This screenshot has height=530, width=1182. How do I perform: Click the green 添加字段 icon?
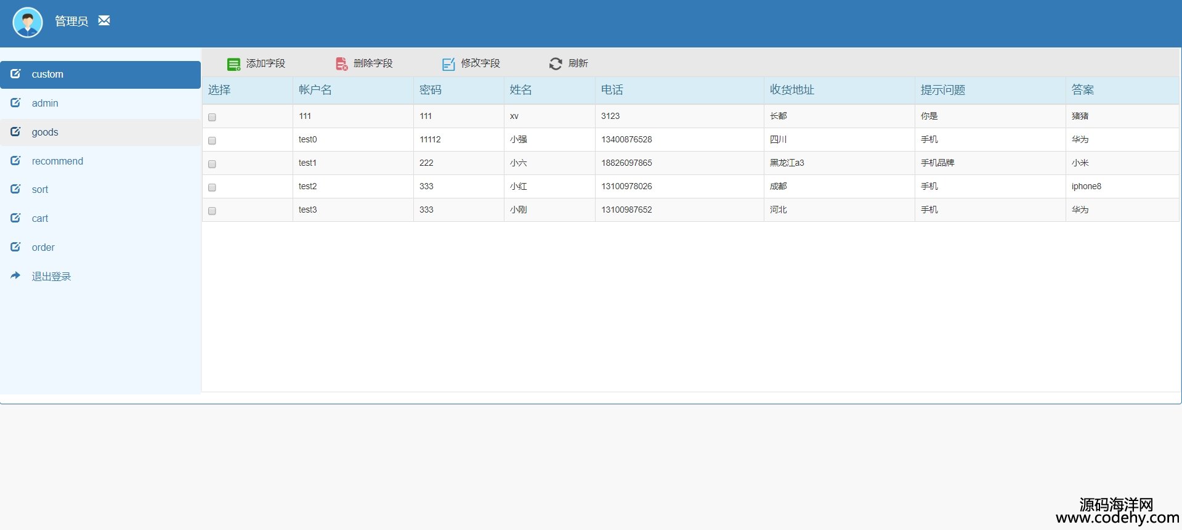click(x=233, y=64)
